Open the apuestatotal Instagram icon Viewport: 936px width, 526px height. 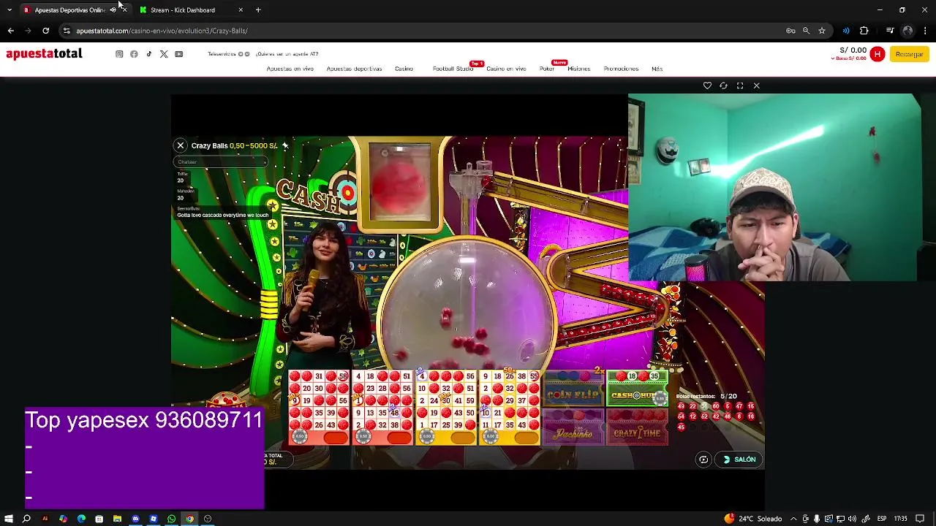(119, 54)
